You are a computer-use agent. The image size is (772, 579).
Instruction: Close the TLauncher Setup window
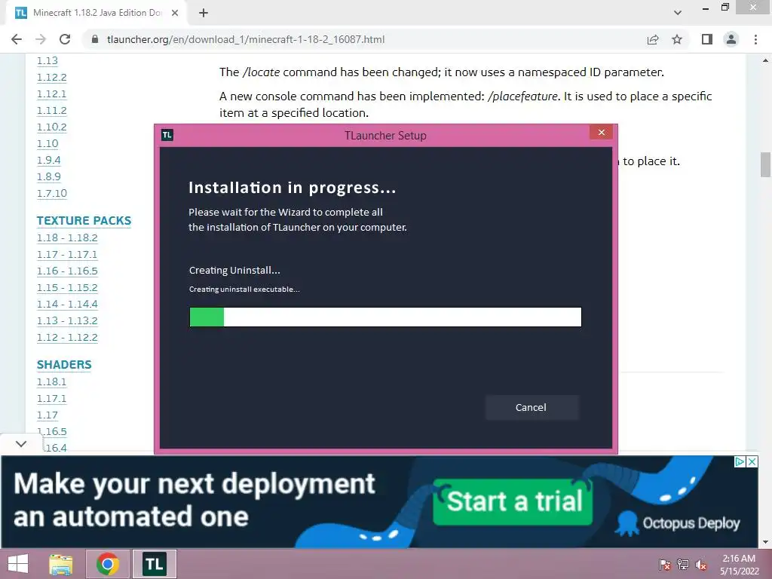[x=601, y=133]
